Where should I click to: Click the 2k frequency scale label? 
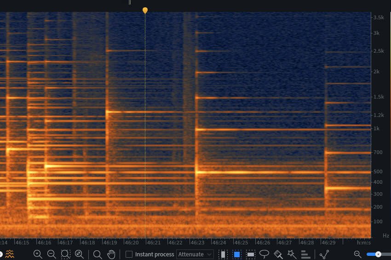pyautogui.click(x=377, y=72)
